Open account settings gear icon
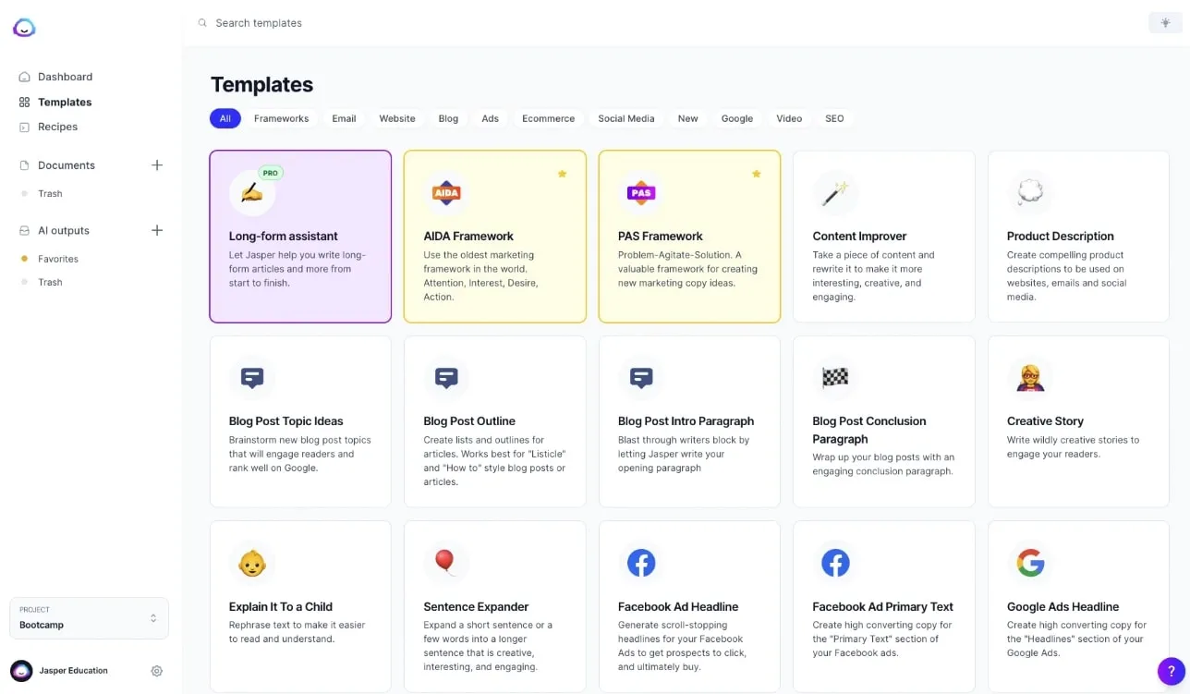This screenshot has height=694, width=1190. tap(157, 671)
